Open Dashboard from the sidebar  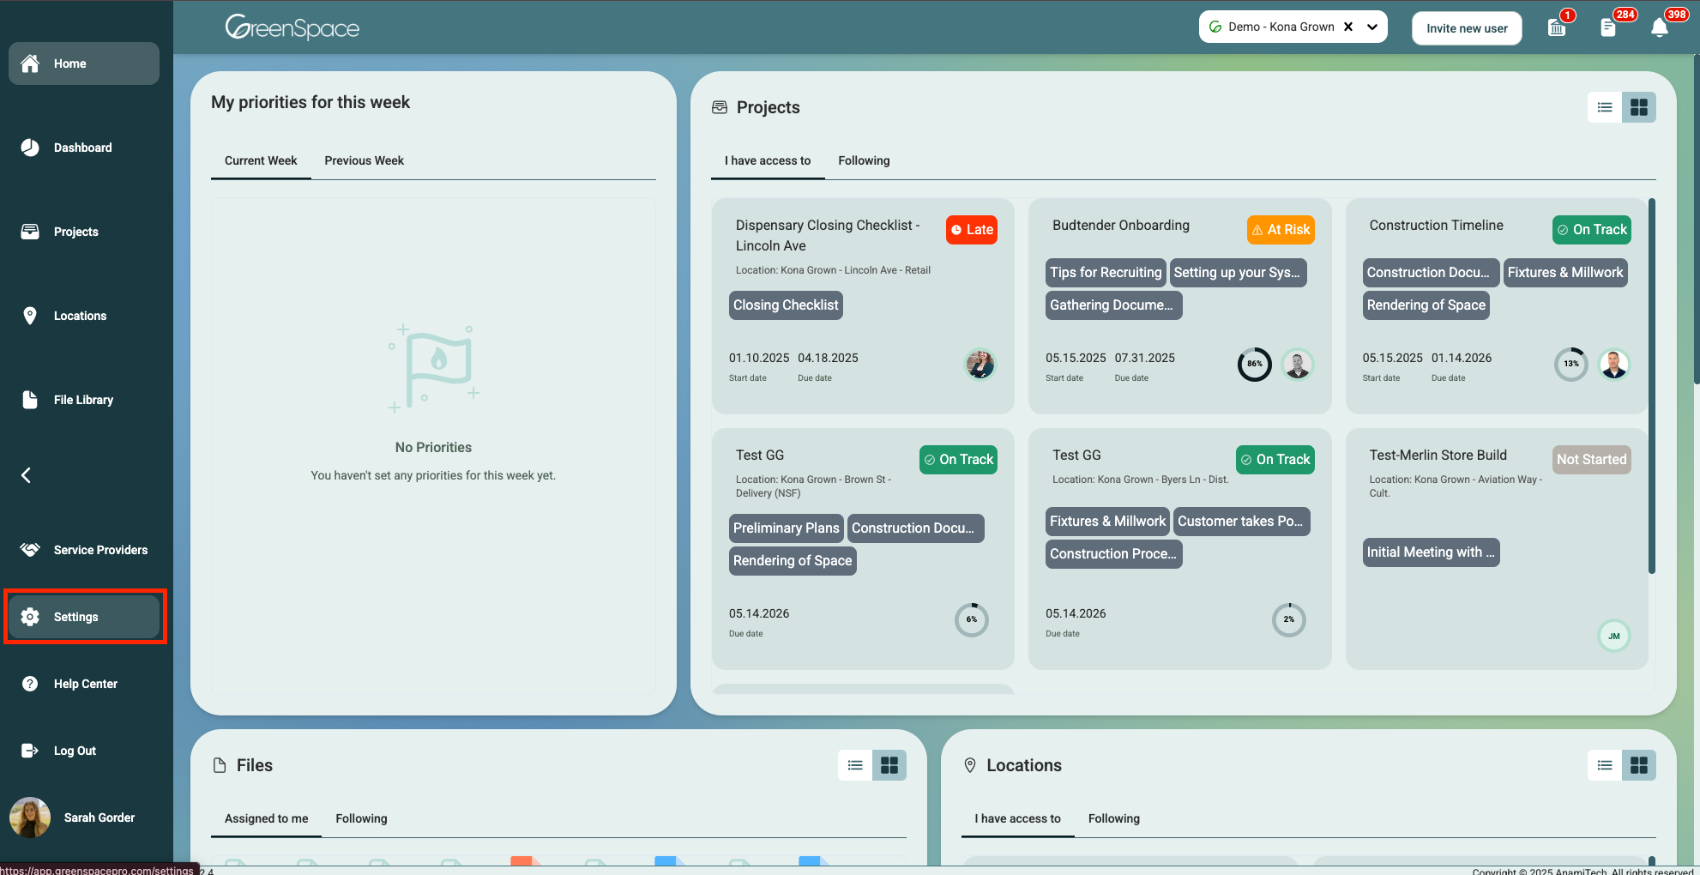click(84, 148)
